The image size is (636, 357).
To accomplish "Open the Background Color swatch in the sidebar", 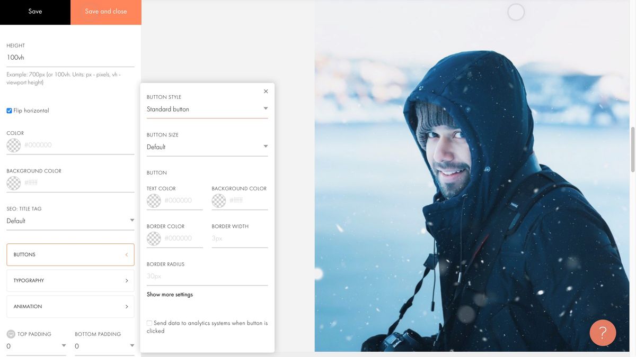I will pos(13,183).
